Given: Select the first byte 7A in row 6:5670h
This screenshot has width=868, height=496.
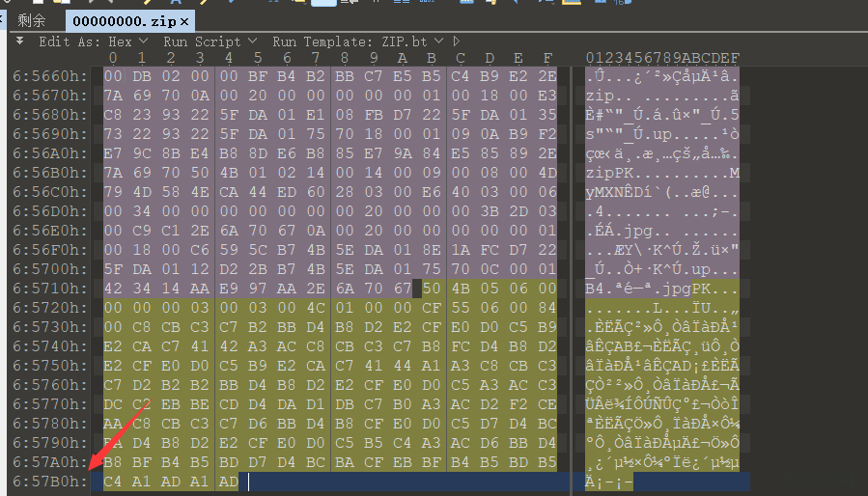Looking at the screenshot, I should click(x=113, y=96).
